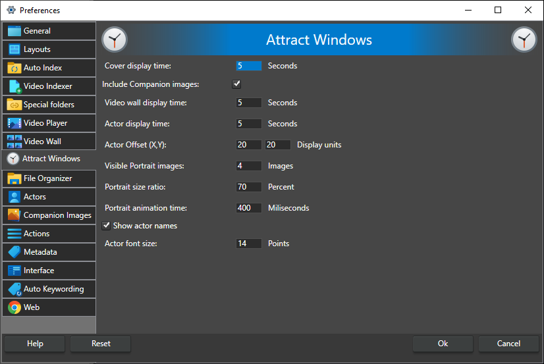Click the Portrait size ratio field
The width and height of the screenshot is (544, 364).
coord(249,187)
